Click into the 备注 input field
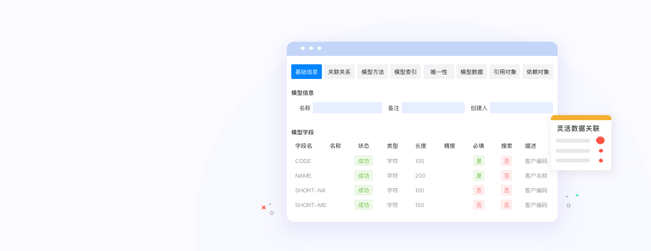651x251 pixels. click(x=433, y=108)
